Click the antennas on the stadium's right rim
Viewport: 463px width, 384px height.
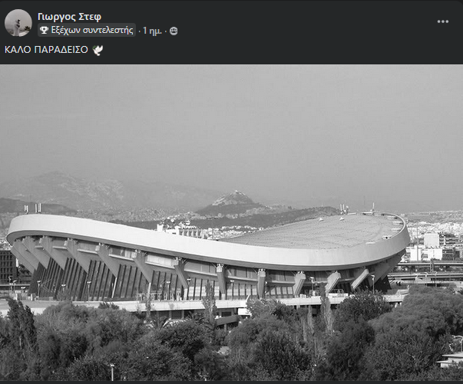pyautogui.click(x=344, y=208)
